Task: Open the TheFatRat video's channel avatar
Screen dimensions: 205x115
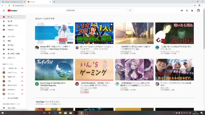Action: (x=37, y=84)
